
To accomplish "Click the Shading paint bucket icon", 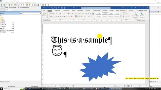I will click(88, 16).
